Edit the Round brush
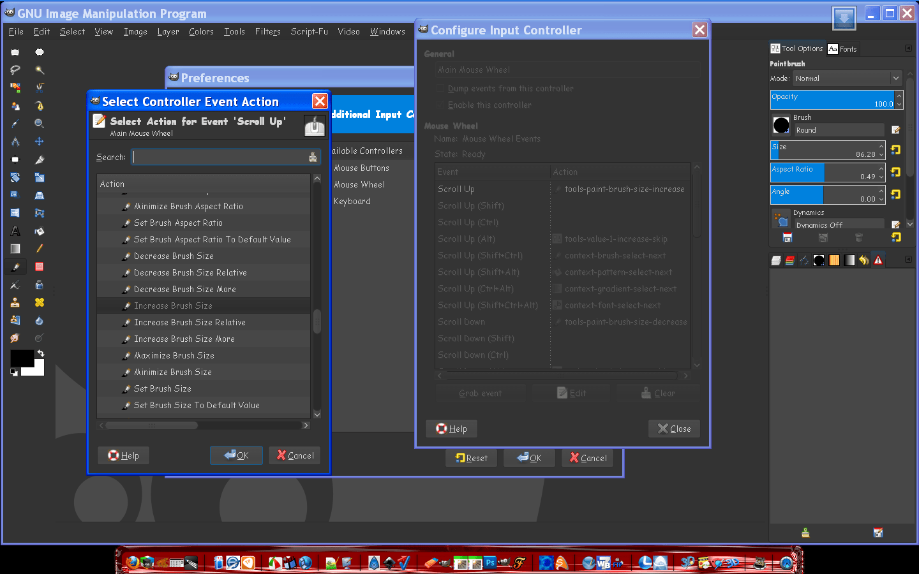Viewport: 919px width, 574px height. point(896,130)
